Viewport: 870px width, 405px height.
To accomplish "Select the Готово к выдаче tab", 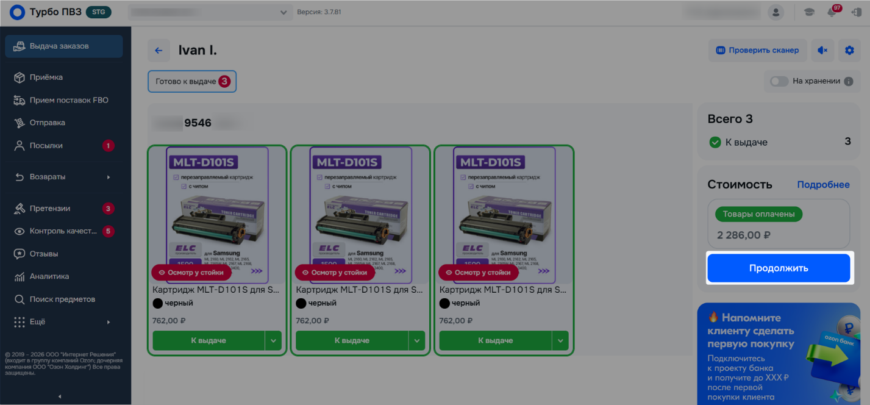I will [x=192, y=81].
